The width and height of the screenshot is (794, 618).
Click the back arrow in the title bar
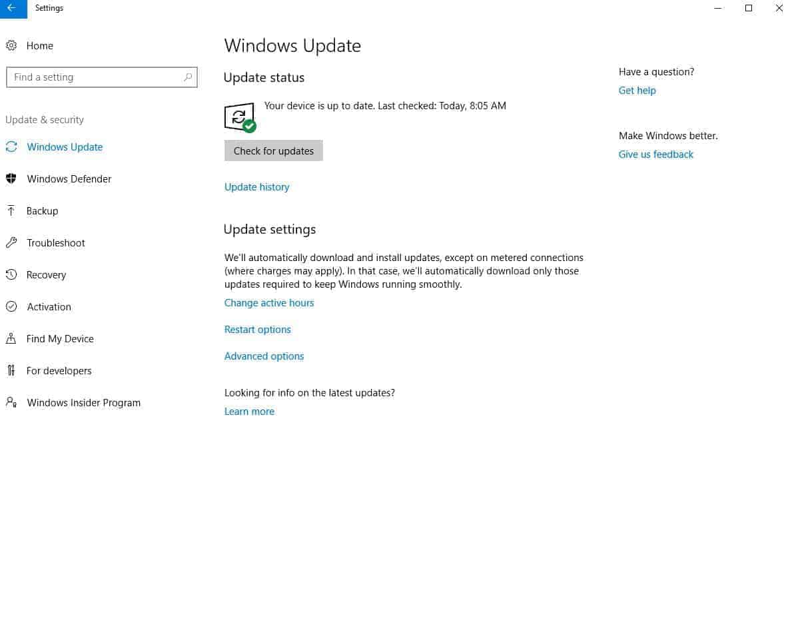coord(11,8)
